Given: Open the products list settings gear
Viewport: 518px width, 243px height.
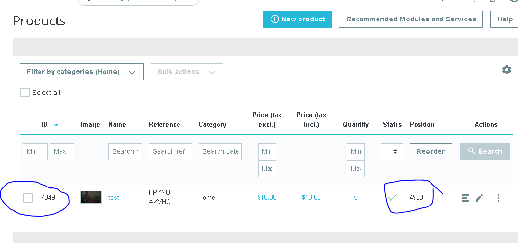Looking at the screenshot, I should tap(507, 70).
